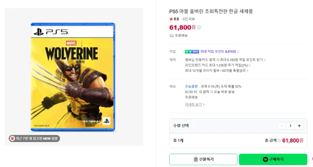
Task: Click the price info circle icon
Action: pos(199,27)
